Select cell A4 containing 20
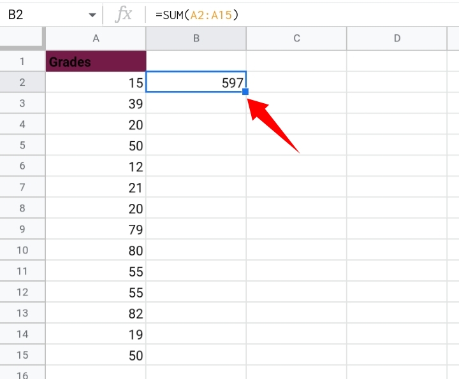 (x=96, y=124)
